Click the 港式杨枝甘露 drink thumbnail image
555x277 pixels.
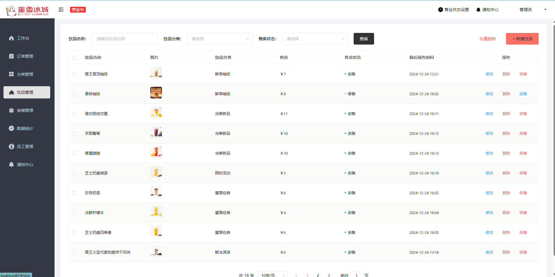click(156, 112)
